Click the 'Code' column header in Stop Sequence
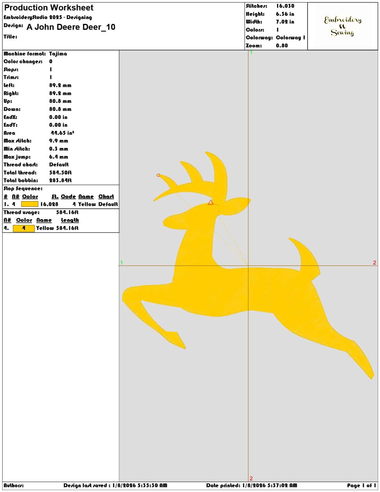Image resolution: width=380 pixels, height=492 pixels. (68, 197)
